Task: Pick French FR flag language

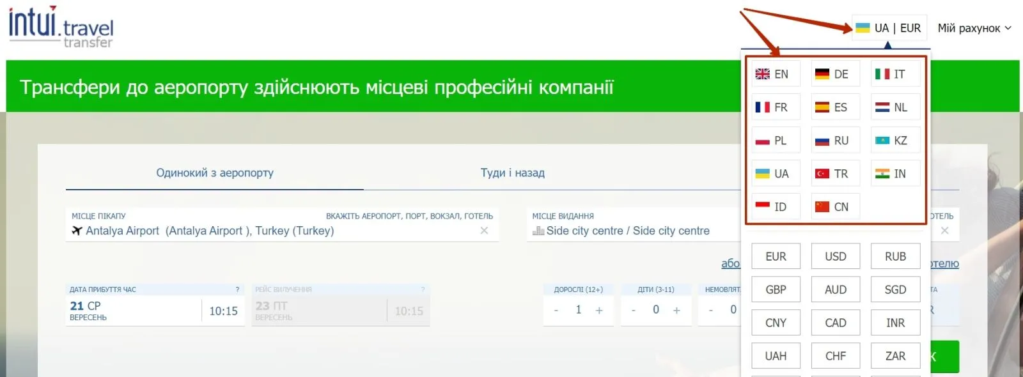Action: [775, 107]
